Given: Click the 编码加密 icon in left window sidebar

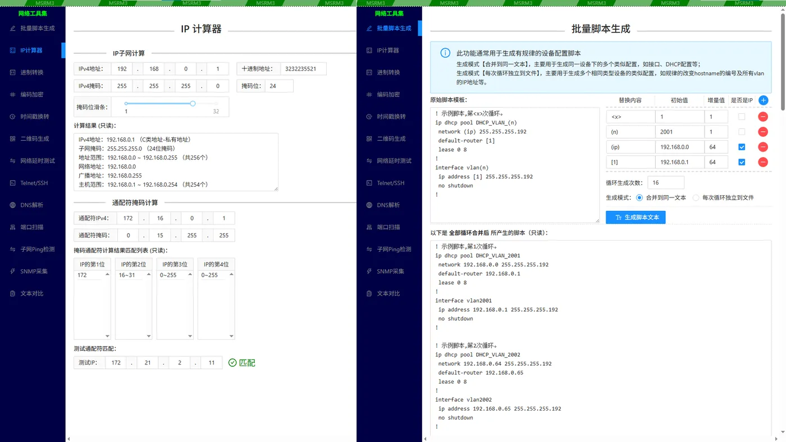Looking at the screenshot, I should [12, 95].
